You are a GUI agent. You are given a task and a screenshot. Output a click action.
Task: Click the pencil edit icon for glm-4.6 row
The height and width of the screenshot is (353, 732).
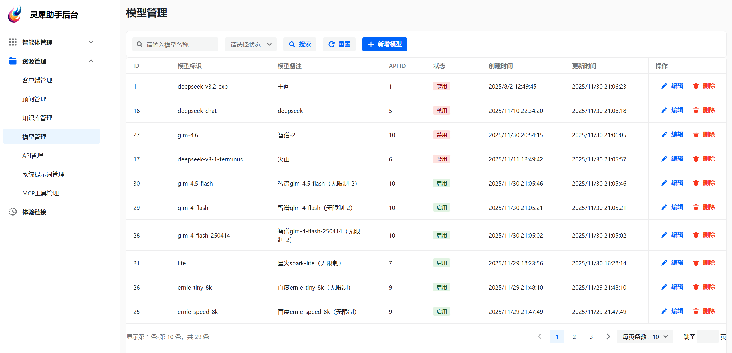tap(664, 135)
